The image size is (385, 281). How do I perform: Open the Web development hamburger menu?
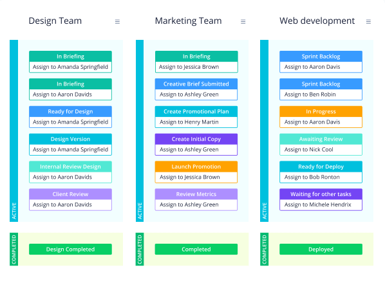coord(368,22)
